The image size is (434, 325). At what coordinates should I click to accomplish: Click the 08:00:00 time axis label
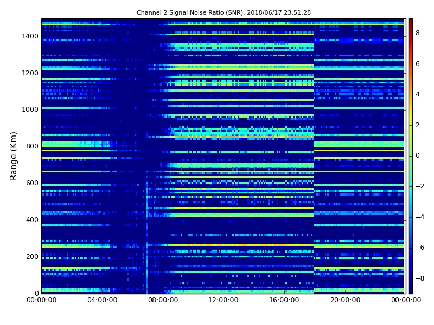[163, 300]
